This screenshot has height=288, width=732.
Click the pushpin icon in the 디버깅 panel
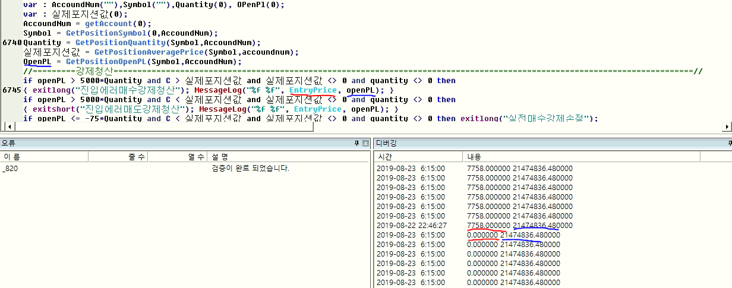729,143
